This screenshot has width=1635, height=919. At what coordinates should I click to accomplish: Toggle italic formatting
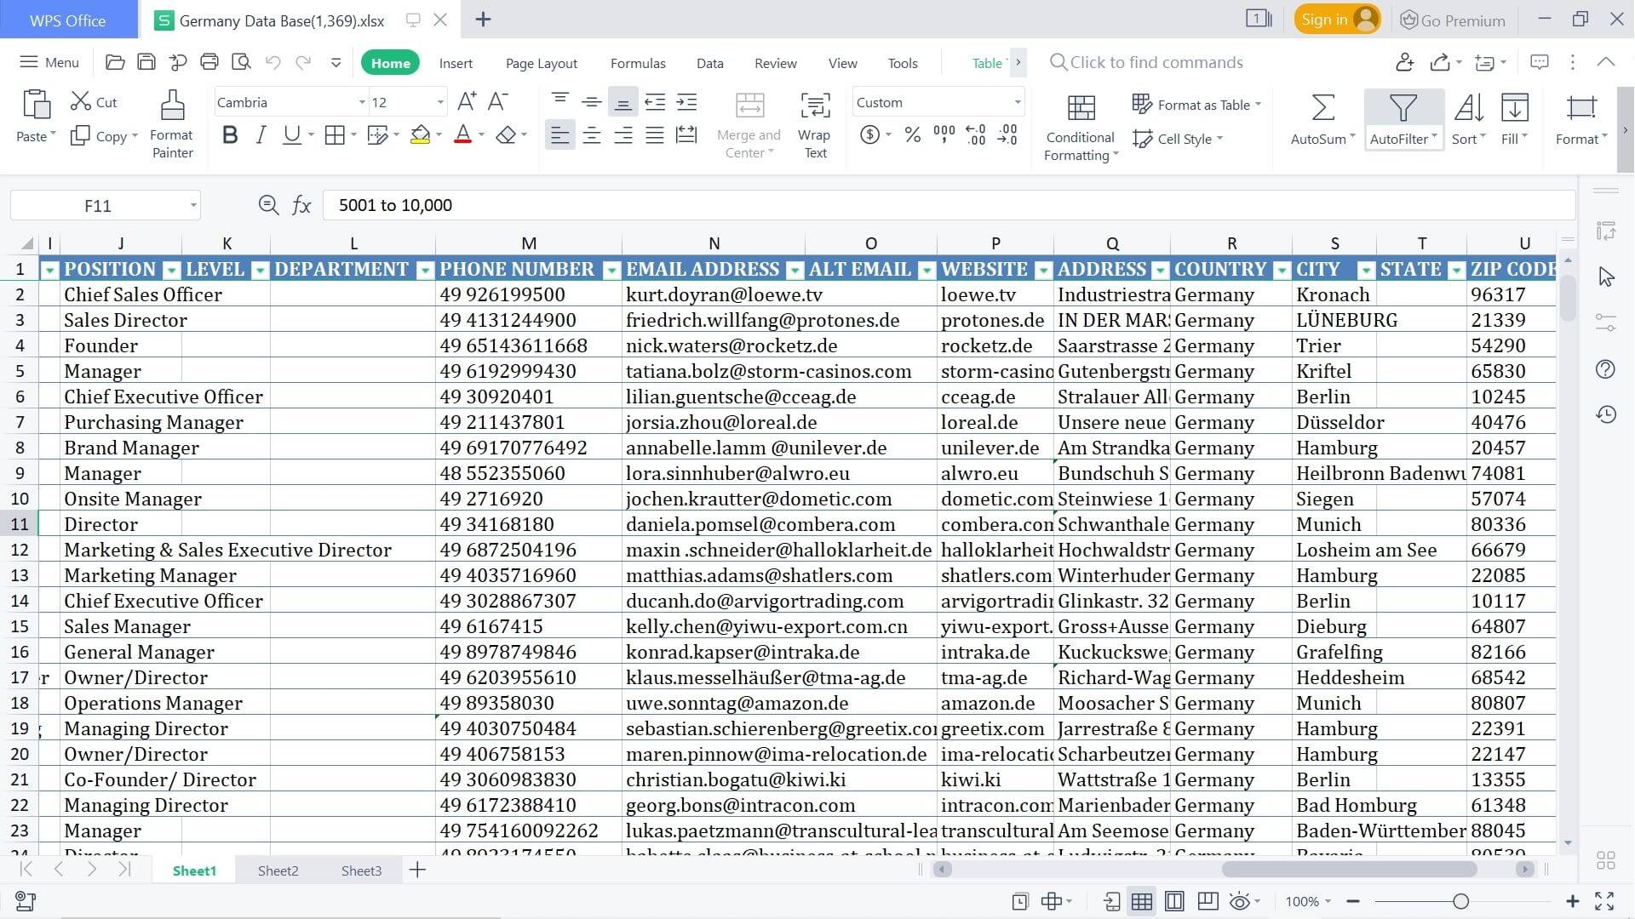[260, 134]
